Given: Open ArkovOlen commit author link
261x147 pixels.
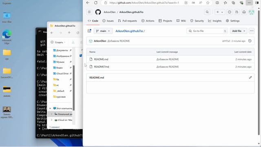Looking at the screenshot, I should pos(100,41).
